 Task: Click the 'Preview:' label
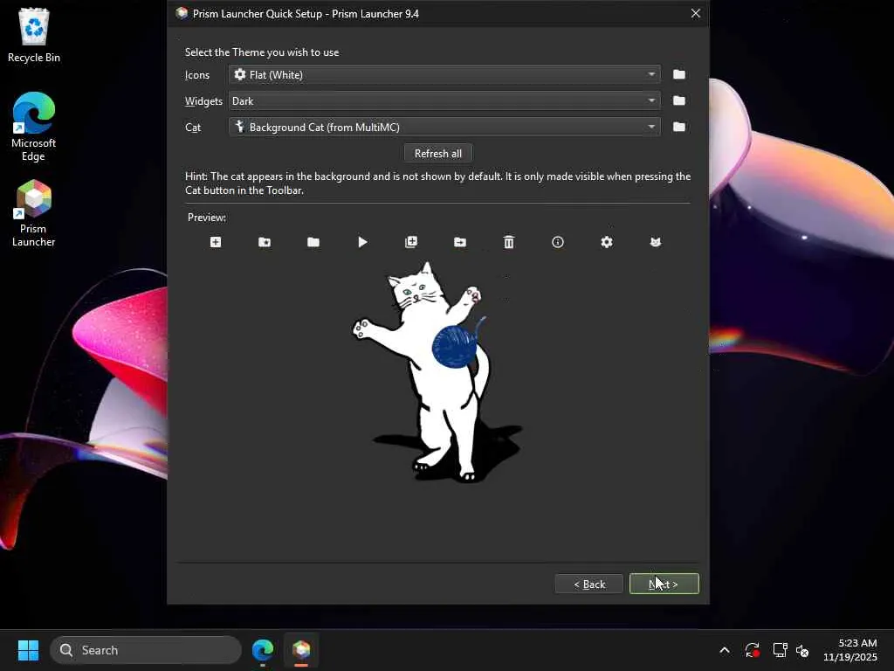207,218
